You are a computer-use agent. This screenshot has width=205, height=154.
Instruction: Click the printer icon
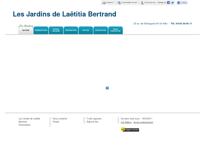pos(104,3)
